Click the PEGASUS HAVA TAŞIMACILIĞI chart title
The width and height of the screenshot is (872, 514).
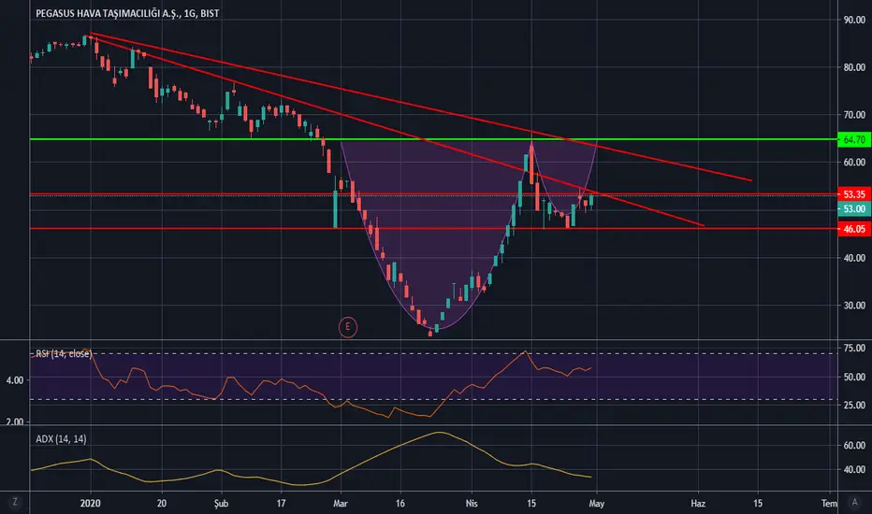pos(127,13)
